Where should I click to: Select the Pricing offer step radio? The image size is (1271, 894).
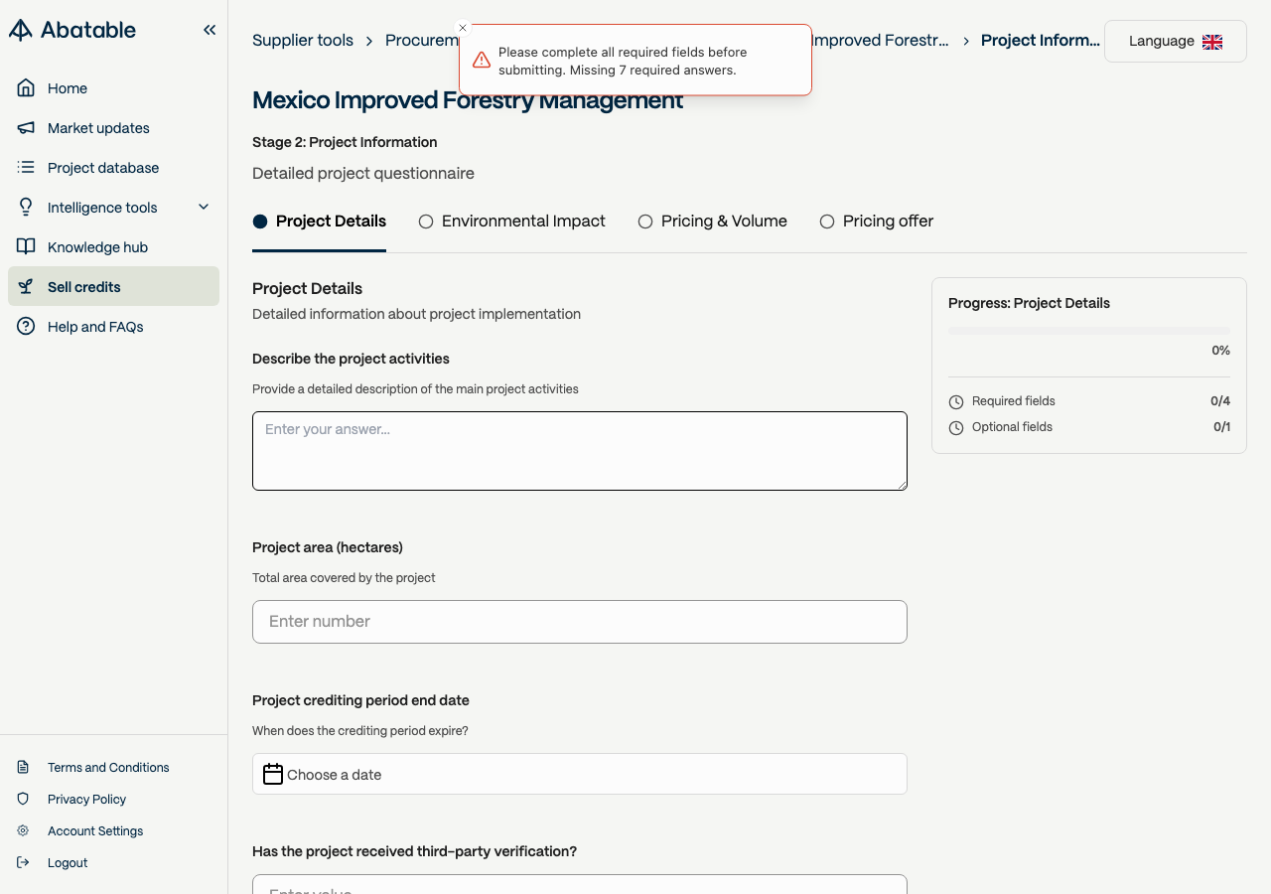827,222
